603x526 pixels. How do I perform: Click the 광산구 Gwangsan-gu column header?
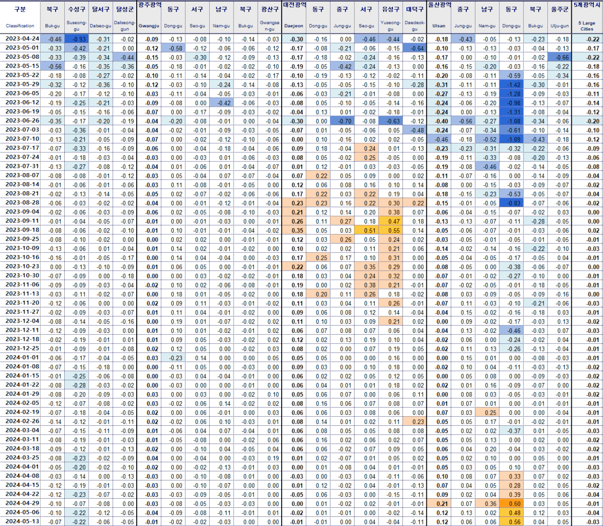(270, 17)
